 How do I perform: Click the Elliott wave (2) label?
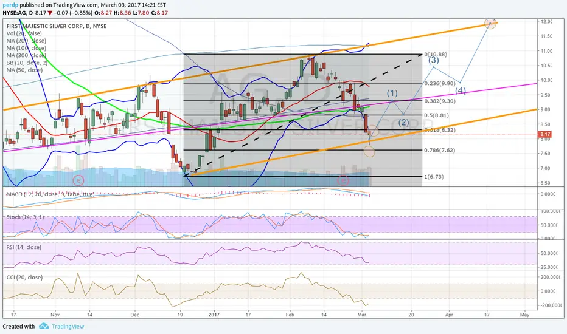coord(403,123)
